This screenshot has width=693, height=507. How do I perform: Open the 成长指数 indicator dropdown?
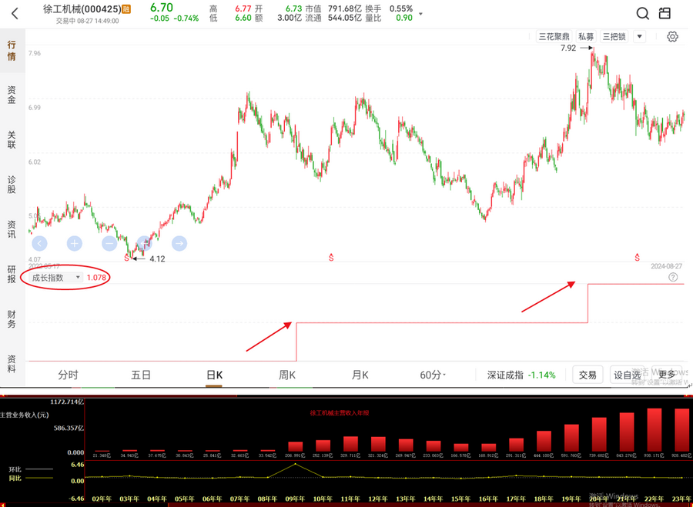(52, 277)
